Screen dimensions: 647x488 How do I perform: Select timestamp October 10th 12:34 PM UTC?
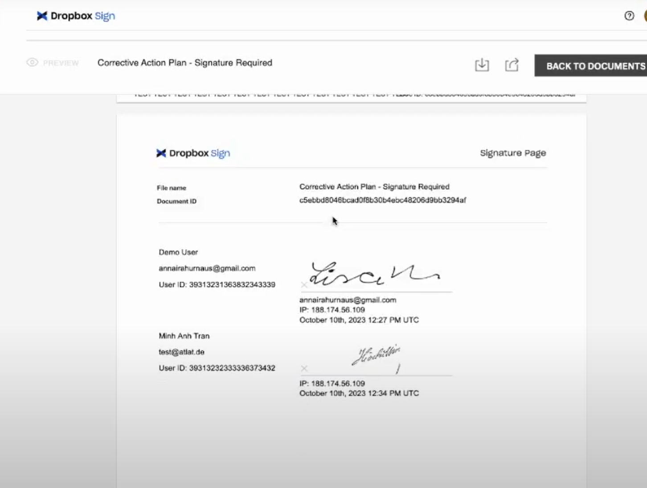point(359,393)
